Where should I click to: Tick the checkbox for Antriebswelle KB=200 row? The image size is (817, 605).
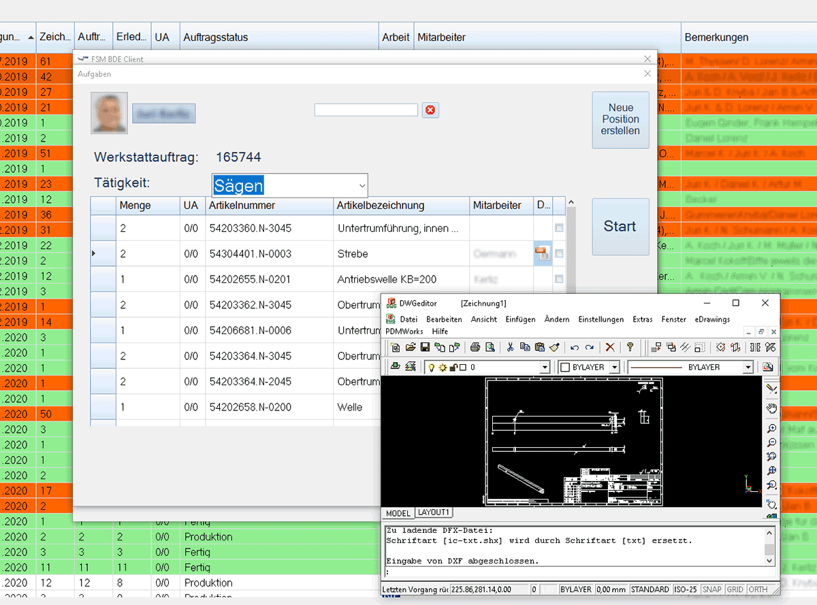559,279
